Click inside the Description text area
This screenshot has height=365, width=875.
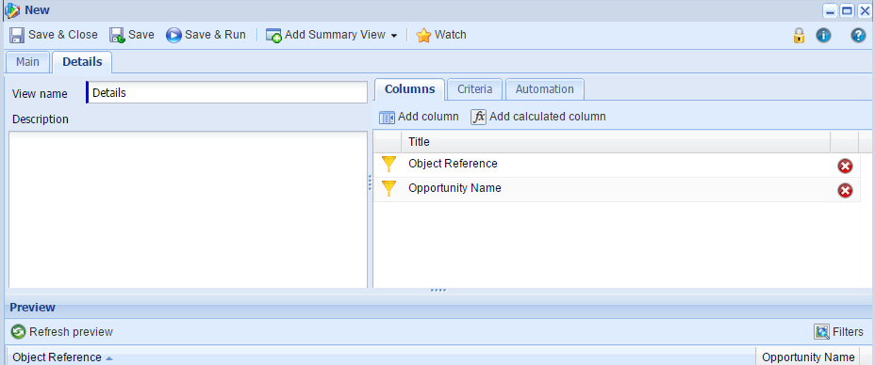coord(188,209)
